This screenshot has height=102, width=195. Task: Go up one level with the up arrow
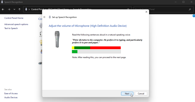click(x=20, y=9)
